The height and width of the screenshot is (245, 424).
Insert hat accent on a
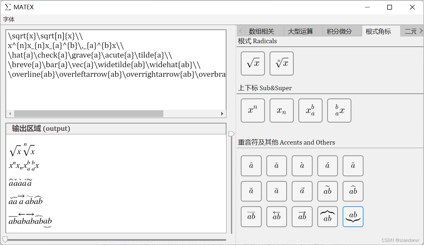251,166
